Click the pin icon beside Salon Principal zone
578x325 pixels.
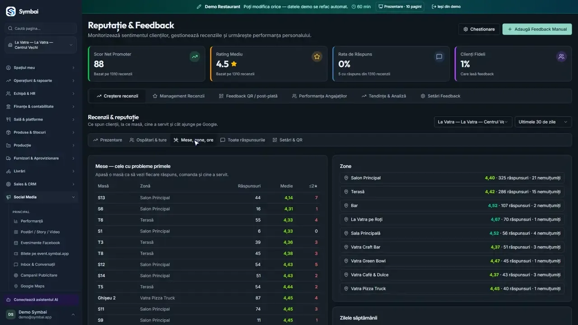pos(346,178)
